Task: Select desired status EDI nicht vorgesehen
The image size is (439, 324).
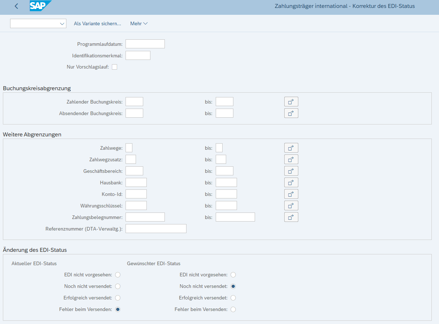Action: pyautogui.click(x=233, y=275)
